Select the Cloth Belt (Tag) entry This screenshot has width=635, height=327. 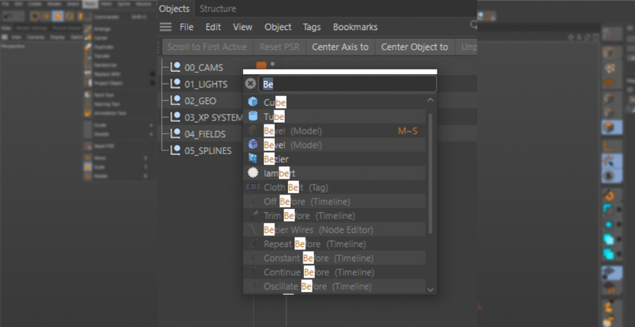(x=334, y=188)
